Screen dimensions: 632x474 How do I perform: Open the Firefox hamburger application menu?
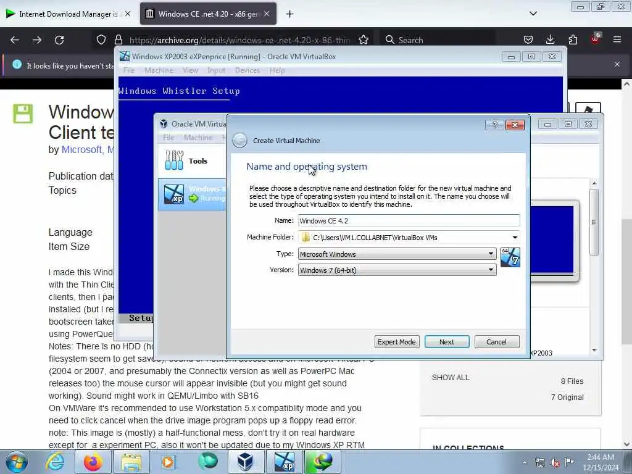[x=617, y=39]
